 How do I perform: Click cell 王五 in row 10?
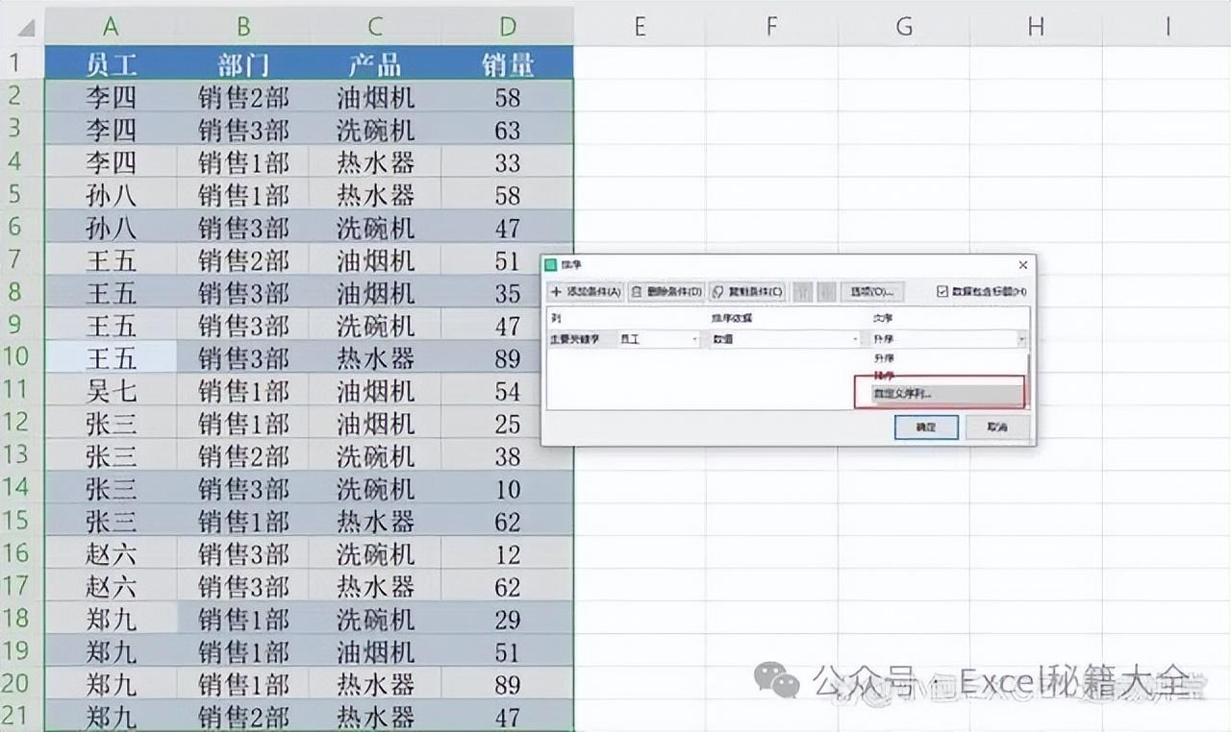pyautogui.click(x=111, y=357)
